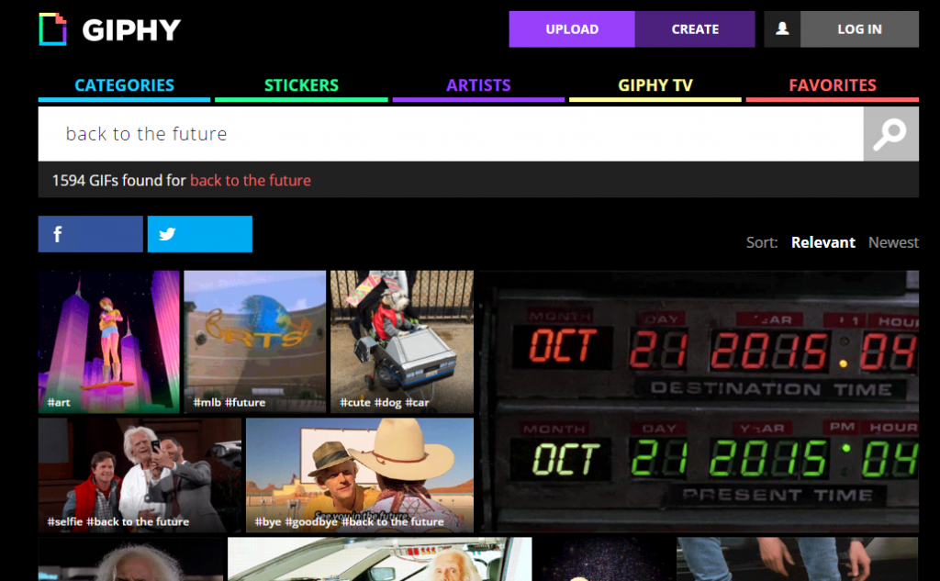The height and width of the screenshot is (581, 940).
Task: Click the #car tag
Action: [418, 402]
